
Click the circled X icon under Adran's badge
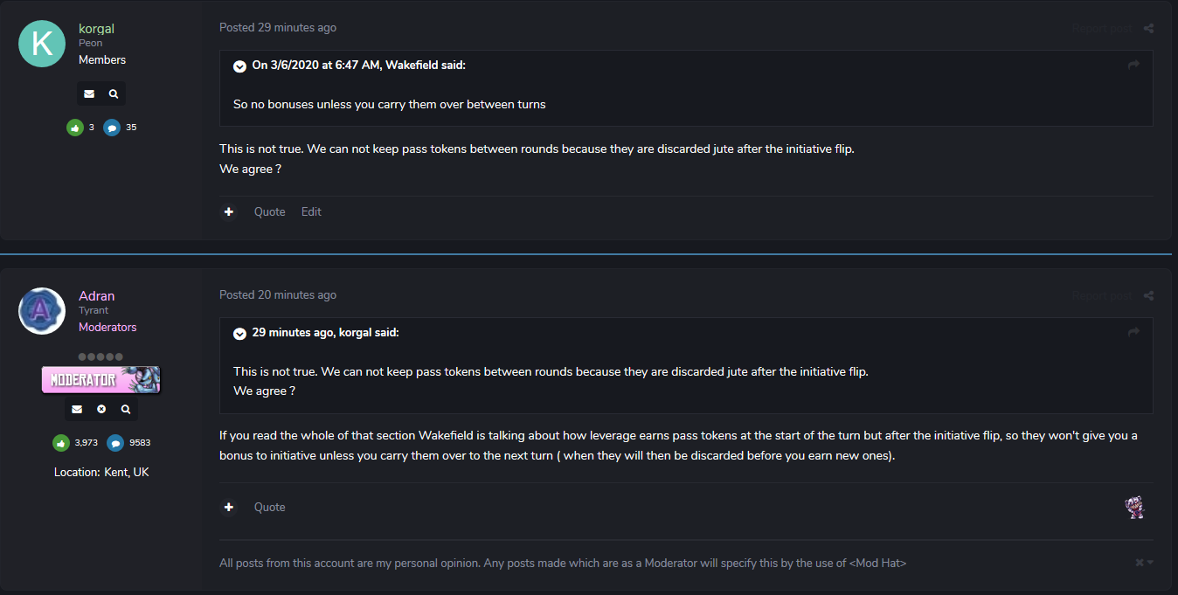[101, 409]
